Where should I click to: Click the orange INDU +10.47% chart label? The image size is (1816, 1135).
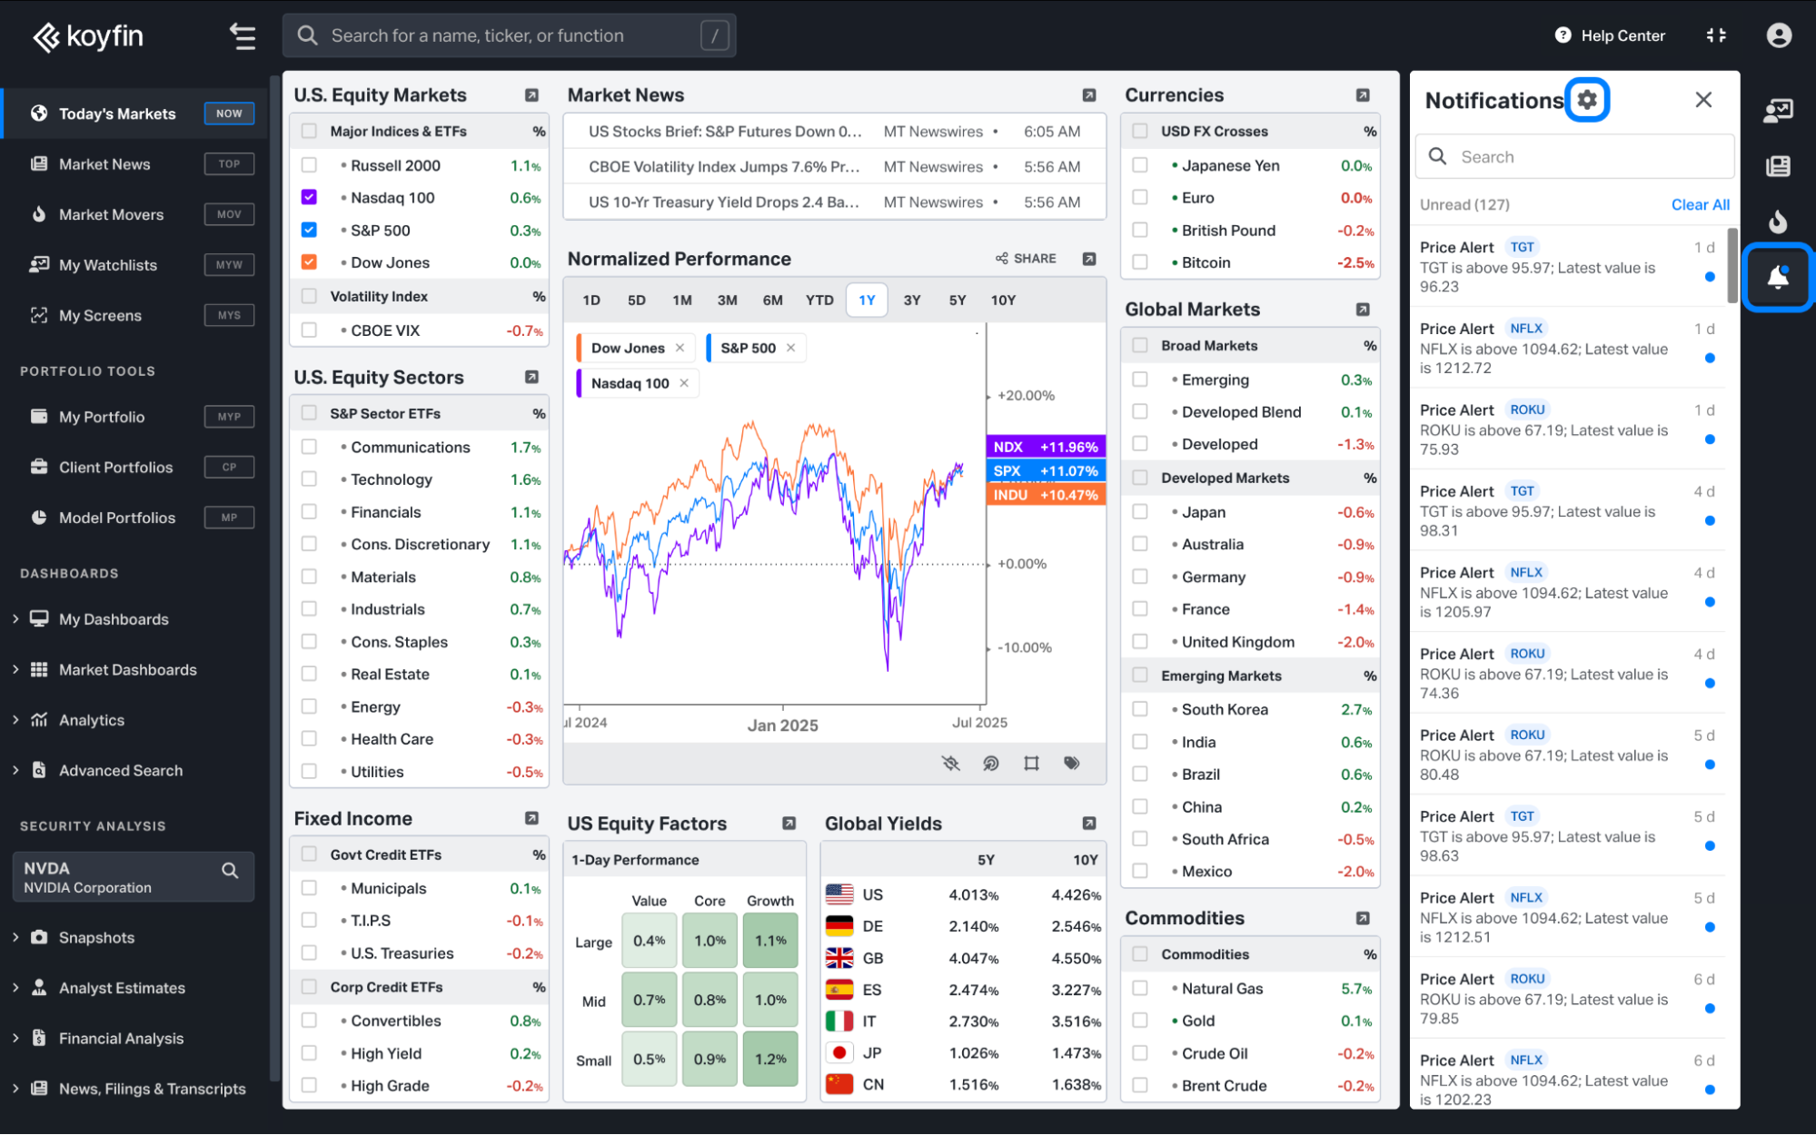click(x=1046, y=495)
